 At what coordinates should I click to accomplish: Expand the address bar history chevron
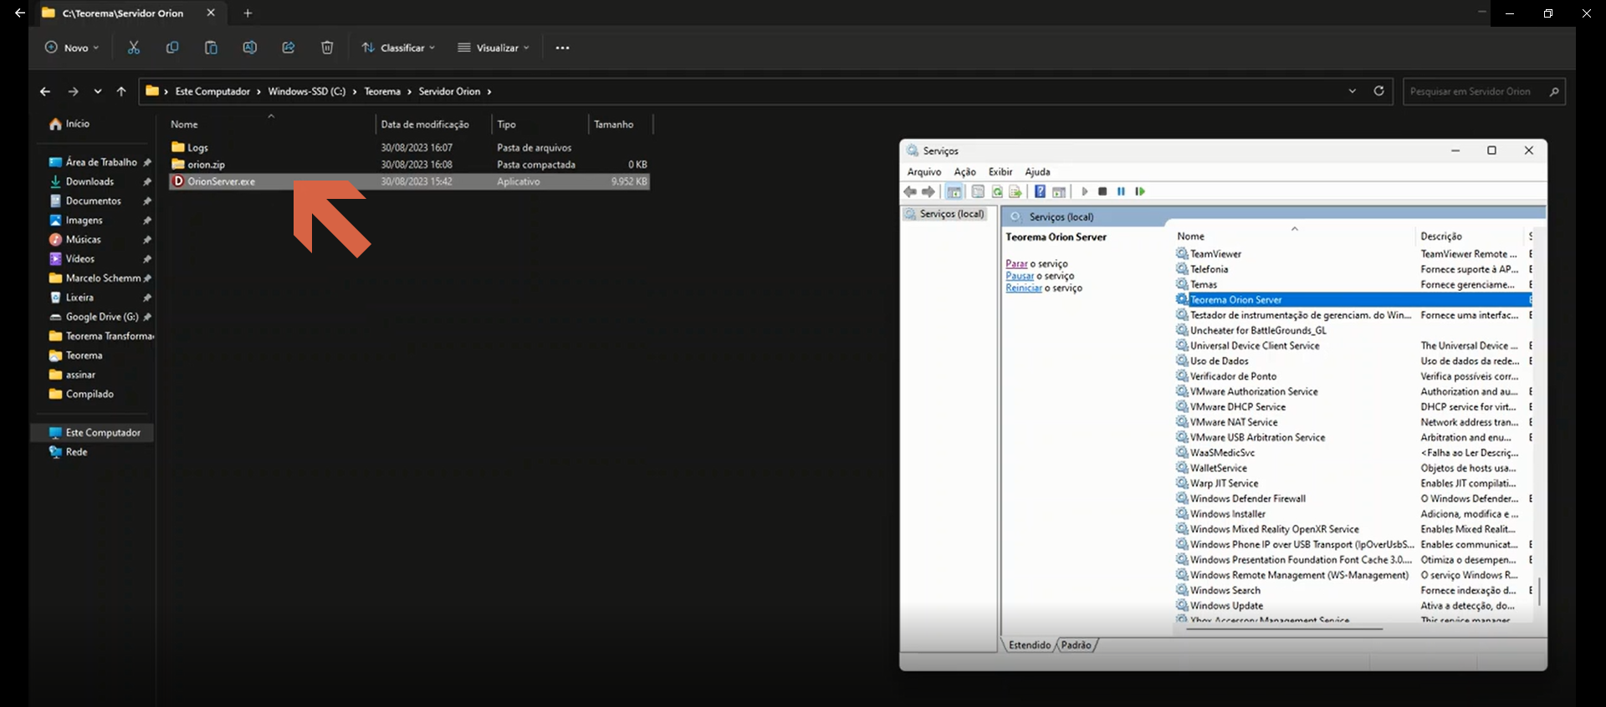click(x=1352, y=91)
